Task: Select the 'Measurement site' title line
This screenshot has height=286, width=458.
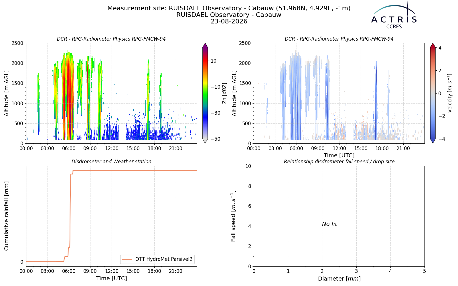Action: 229,8
